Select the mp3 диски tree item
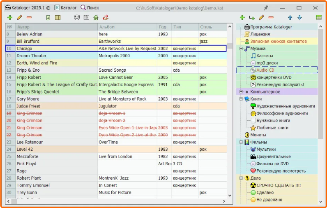 point(267,63)
